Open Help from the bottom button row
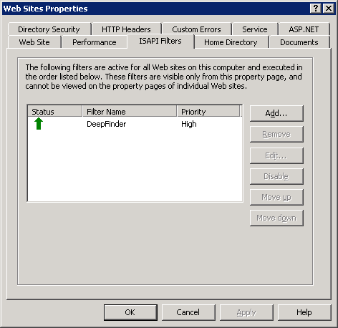Viewport: 338px width, 328px height. point(304,312)
